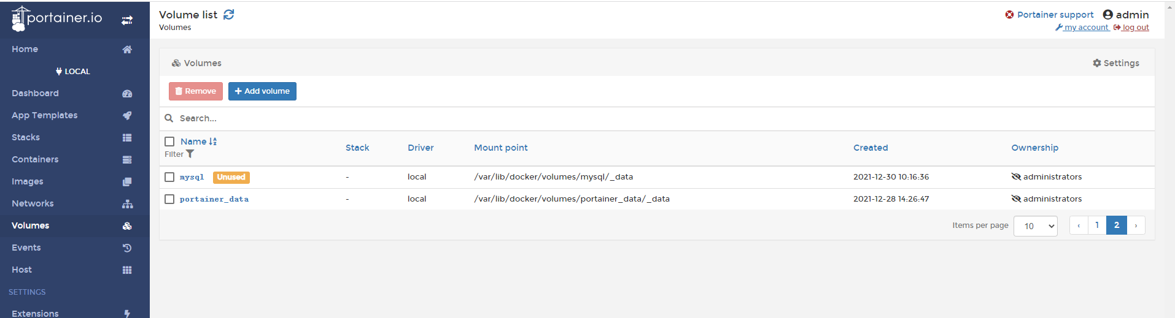Click the Volumes cubes icon in sidebar
The width and height of the screenshot is (1175, 318).
127,226
